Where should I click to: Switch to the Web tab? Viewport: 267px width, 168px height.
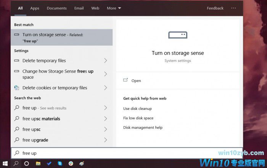coord(95,8)
